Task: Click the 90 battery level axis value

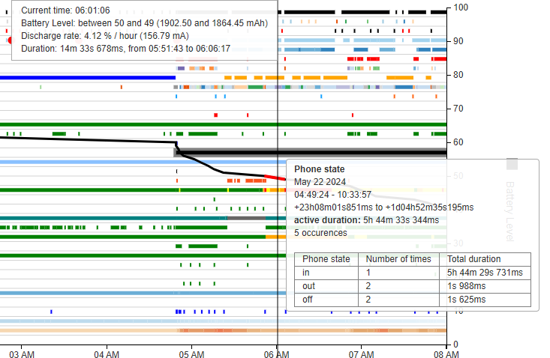Action: [458, 41]
